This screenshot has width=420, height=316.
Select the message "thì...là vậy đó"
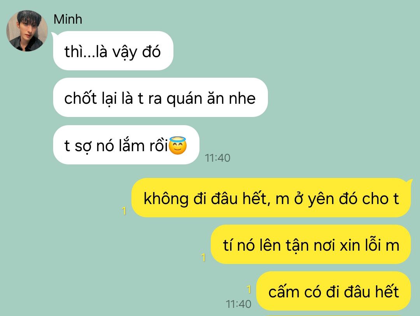(x=113, y=51)
